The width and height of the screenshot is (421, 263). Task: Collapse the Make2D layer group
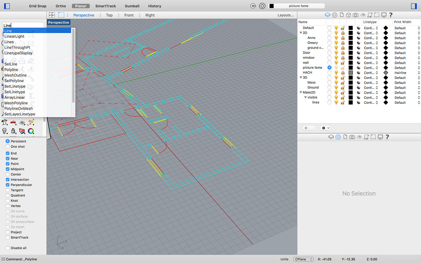[301, 92]
